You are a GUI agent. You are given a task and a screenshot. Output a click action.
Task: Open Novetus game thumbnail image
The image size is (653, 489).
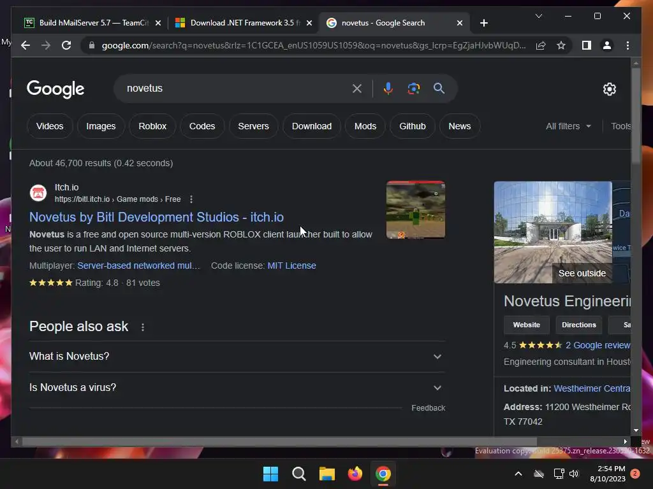416,209
